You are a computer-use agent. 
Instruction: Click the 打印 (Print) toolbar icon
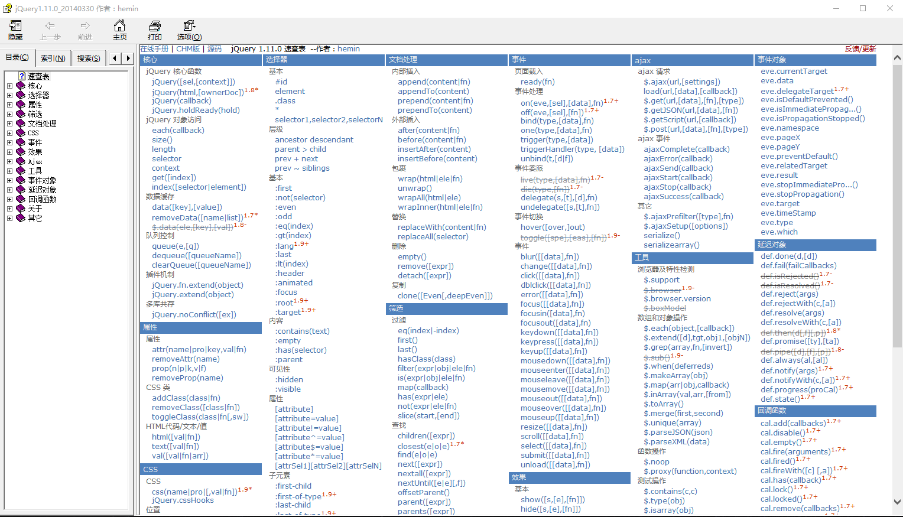pos(155,26)
